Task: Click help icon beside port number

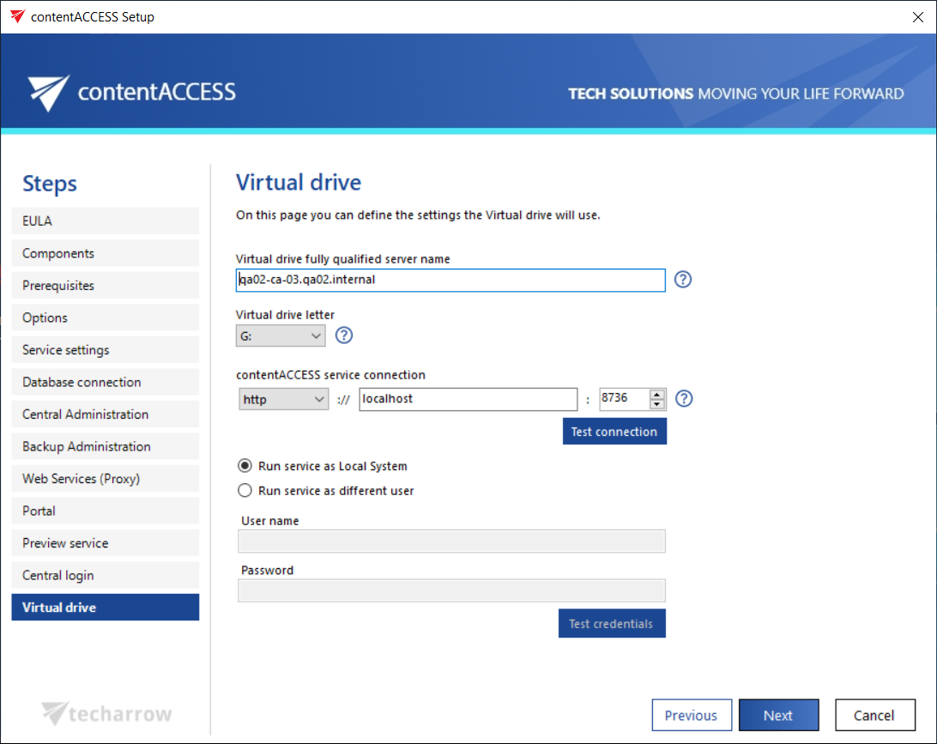Action: click(x=684, y=398)
